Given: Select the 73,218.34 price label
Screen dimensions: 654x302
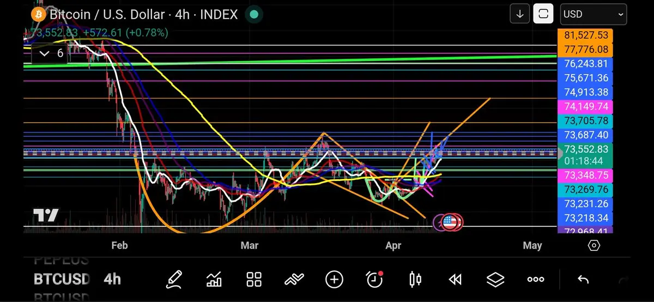Looking at the screenshot, I should coord(585,218).
